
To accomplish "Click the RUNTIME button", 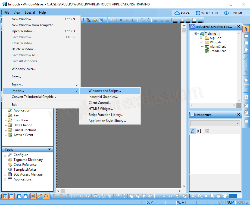I will click(233, 13).
